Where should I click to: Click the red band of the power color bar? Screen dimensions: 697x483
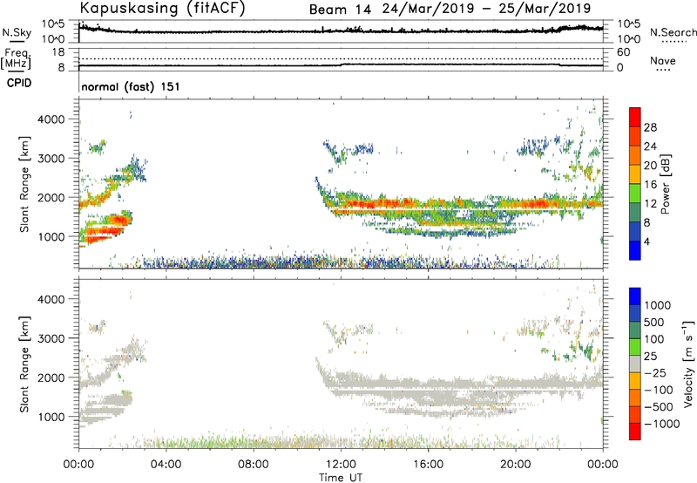635,117
